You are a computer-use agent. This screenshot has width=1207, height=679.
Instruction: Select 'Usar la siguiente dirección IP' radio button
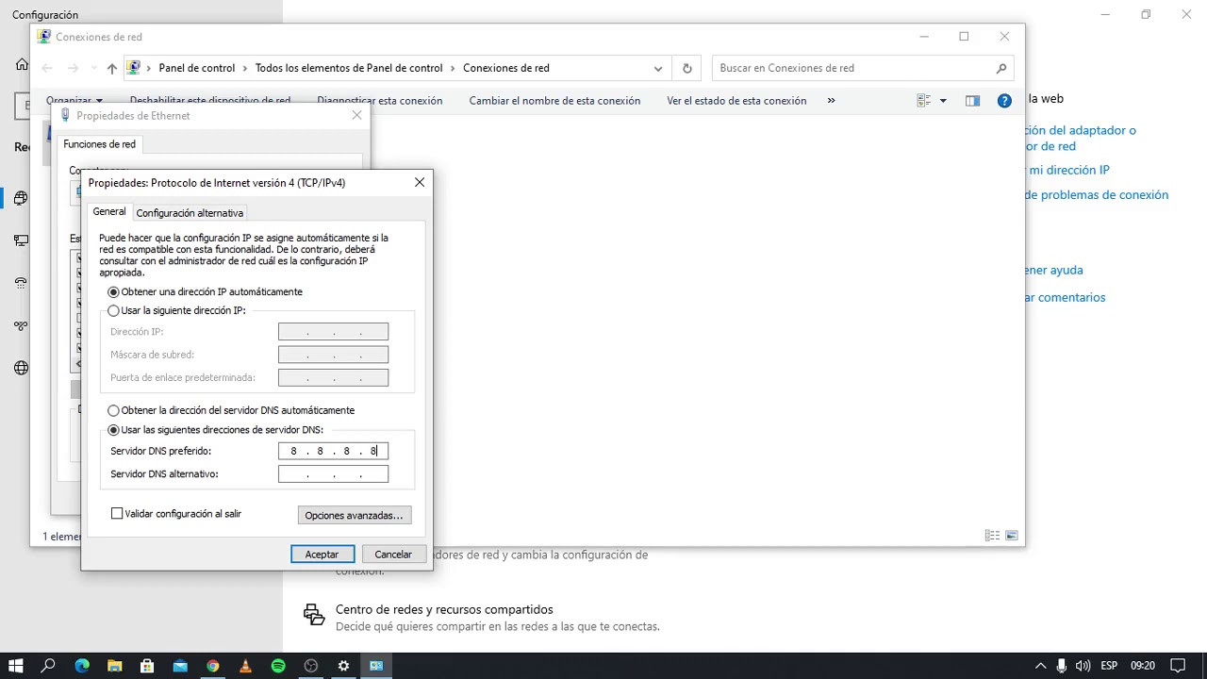[x=114, y=310]
